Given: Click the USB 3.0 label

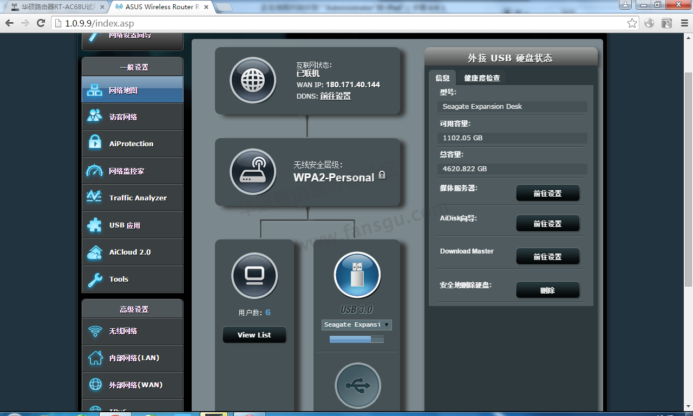Looking at the screenshot, I should click(357, 309).
